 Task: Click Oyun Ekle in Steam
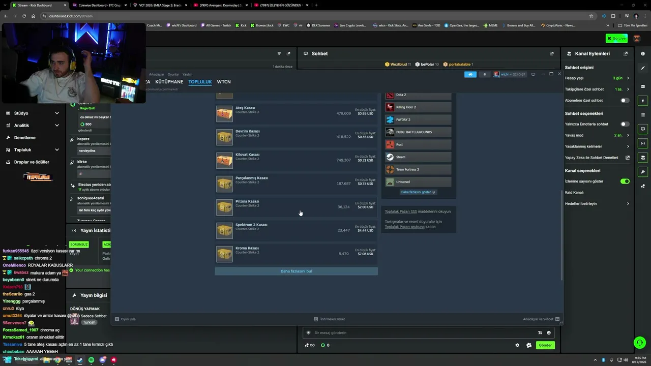[x=125, y=319]
